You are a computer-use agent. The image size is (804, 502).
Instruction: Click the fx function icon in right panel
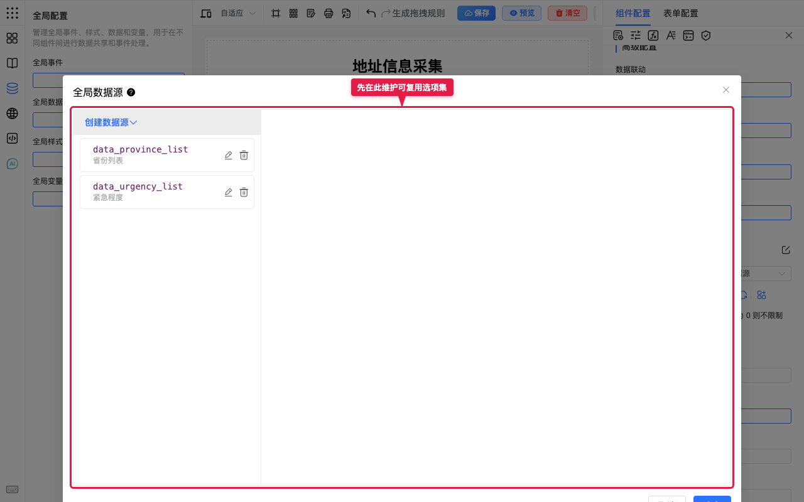653,35
